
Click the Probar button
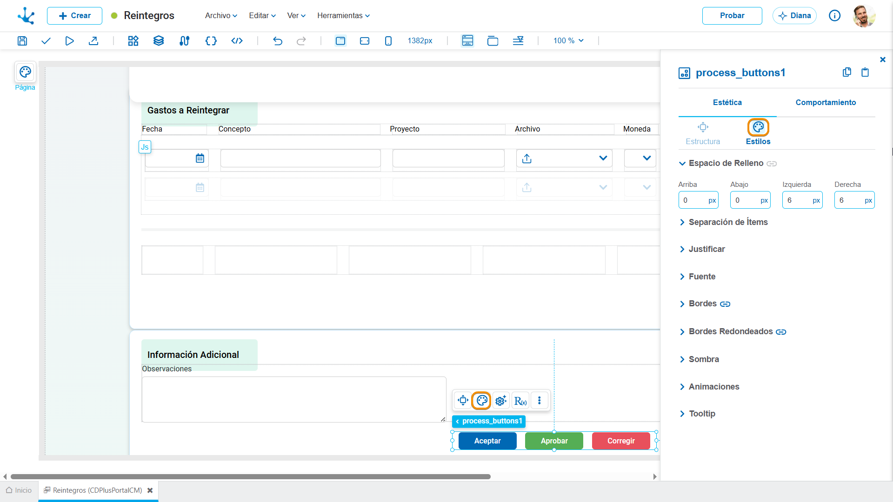tap(732, 15)
